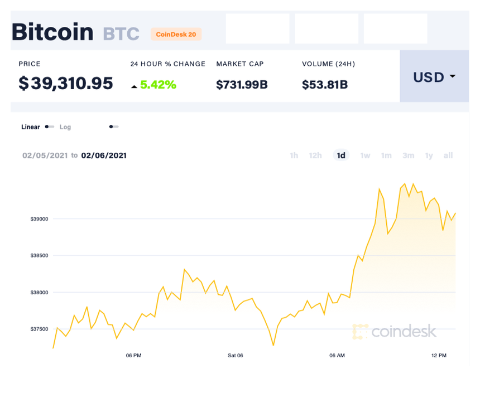Switch chart scale from Linear to Log
This screenshot has width=480, height=398.
click(65, 127)
